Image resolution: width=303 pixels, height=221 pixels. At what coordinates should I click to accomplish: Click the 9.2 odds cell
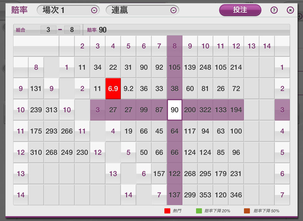[x=128, y=89]
